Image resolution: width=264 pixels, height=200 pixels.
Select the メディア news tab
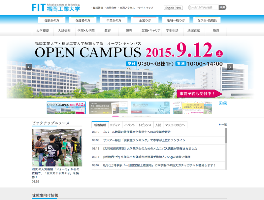(x=115, y=125)
